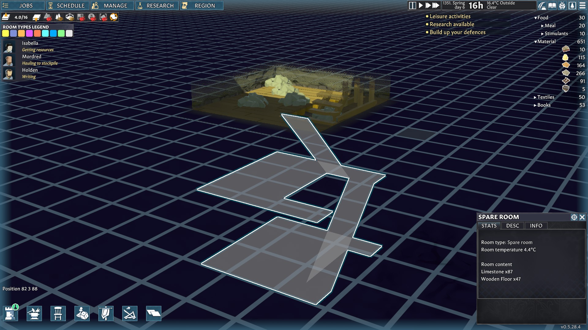This screenshot has width=588, height=330.
Task: Toggle settlers visibility eye icon
Action: click(92, 17)
